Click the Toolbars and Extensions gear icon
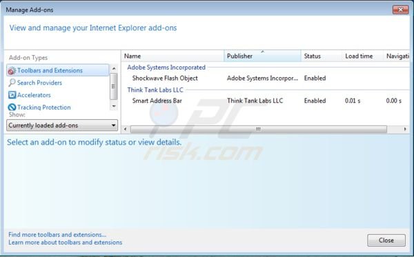Image resolution: width=414 pixels, height=257 pixels. point(12,71)
